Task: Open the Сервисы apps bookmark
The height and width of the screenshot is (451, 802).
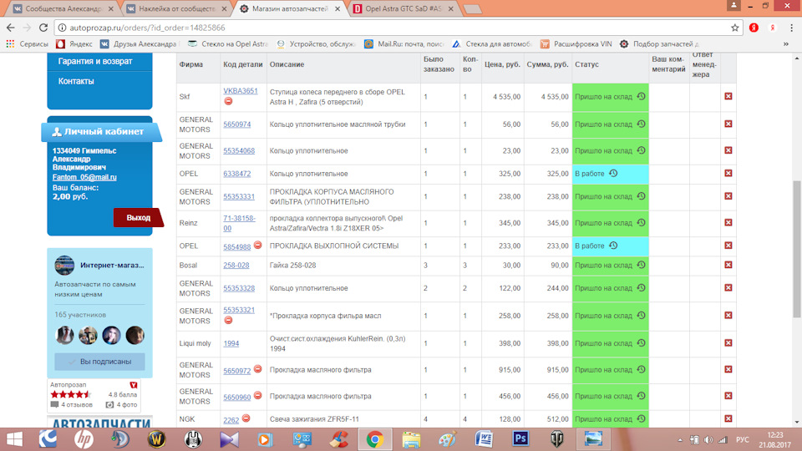Action: pos(27,44)
